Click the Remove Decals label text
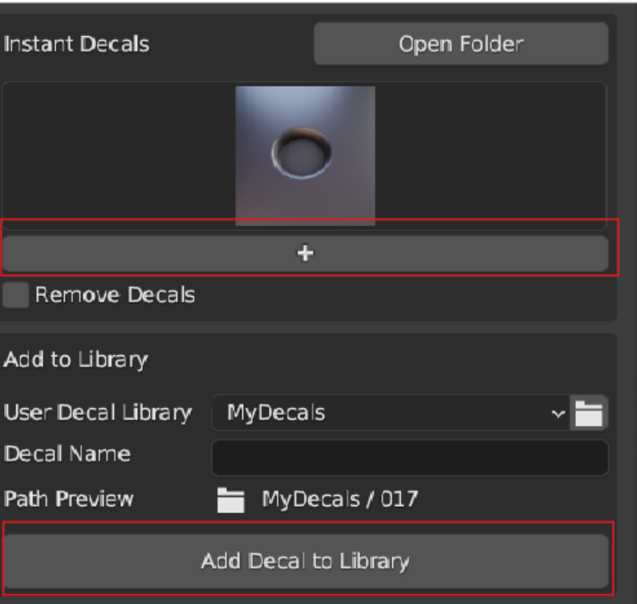 (115, 295)
